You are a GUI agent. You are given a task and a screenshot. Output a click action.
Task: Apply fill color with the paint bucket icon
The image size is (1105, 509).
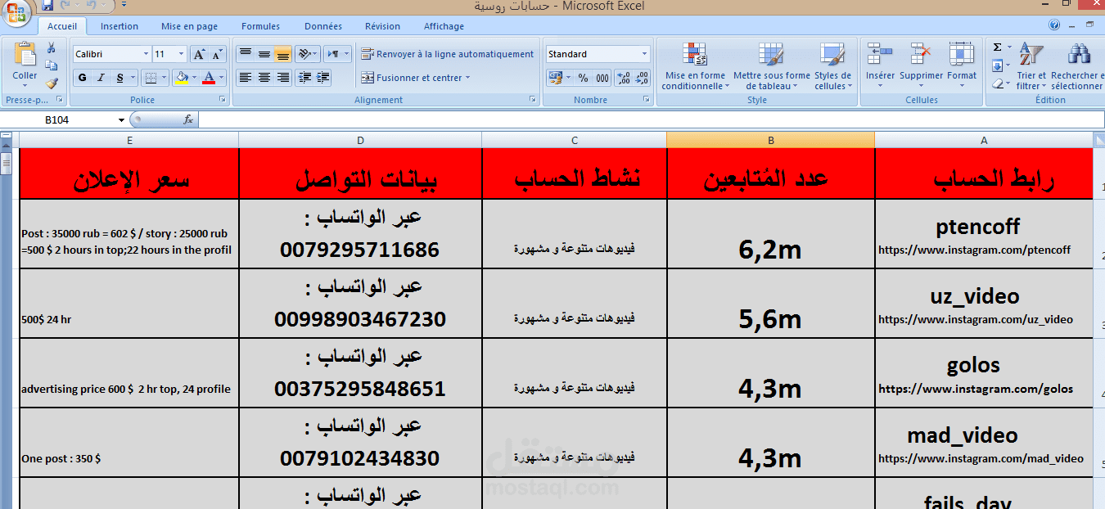pos(182,78)
